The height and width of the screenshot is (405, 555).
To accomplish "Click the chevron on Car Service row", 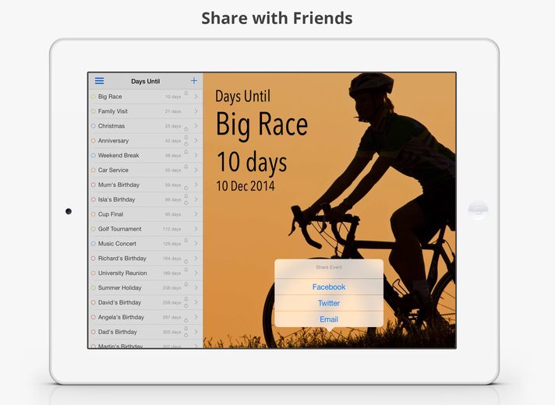I will coord(196,170).
